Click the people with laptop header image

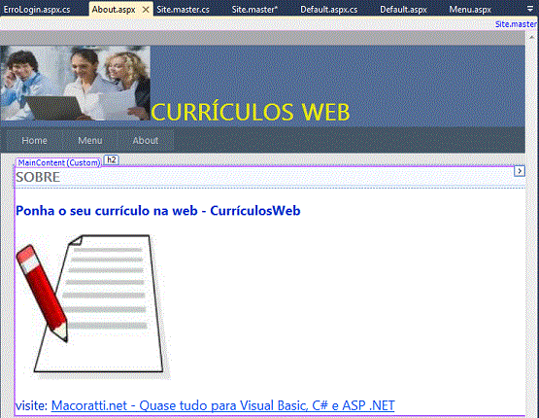tap(76, 83)
